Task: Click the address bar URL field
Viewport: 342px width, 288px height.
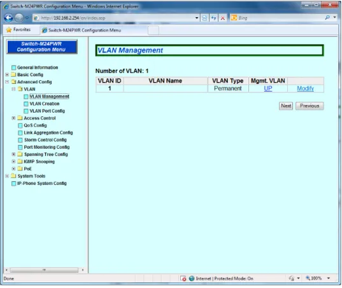Action: pos(113,18)
